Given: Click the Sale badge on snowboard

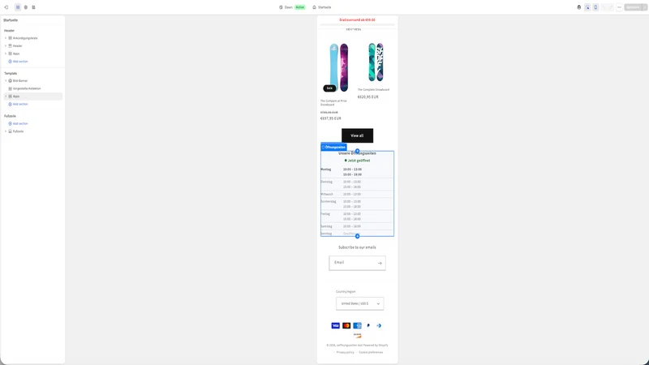Looking at the screenshot, I should point(329,88).
